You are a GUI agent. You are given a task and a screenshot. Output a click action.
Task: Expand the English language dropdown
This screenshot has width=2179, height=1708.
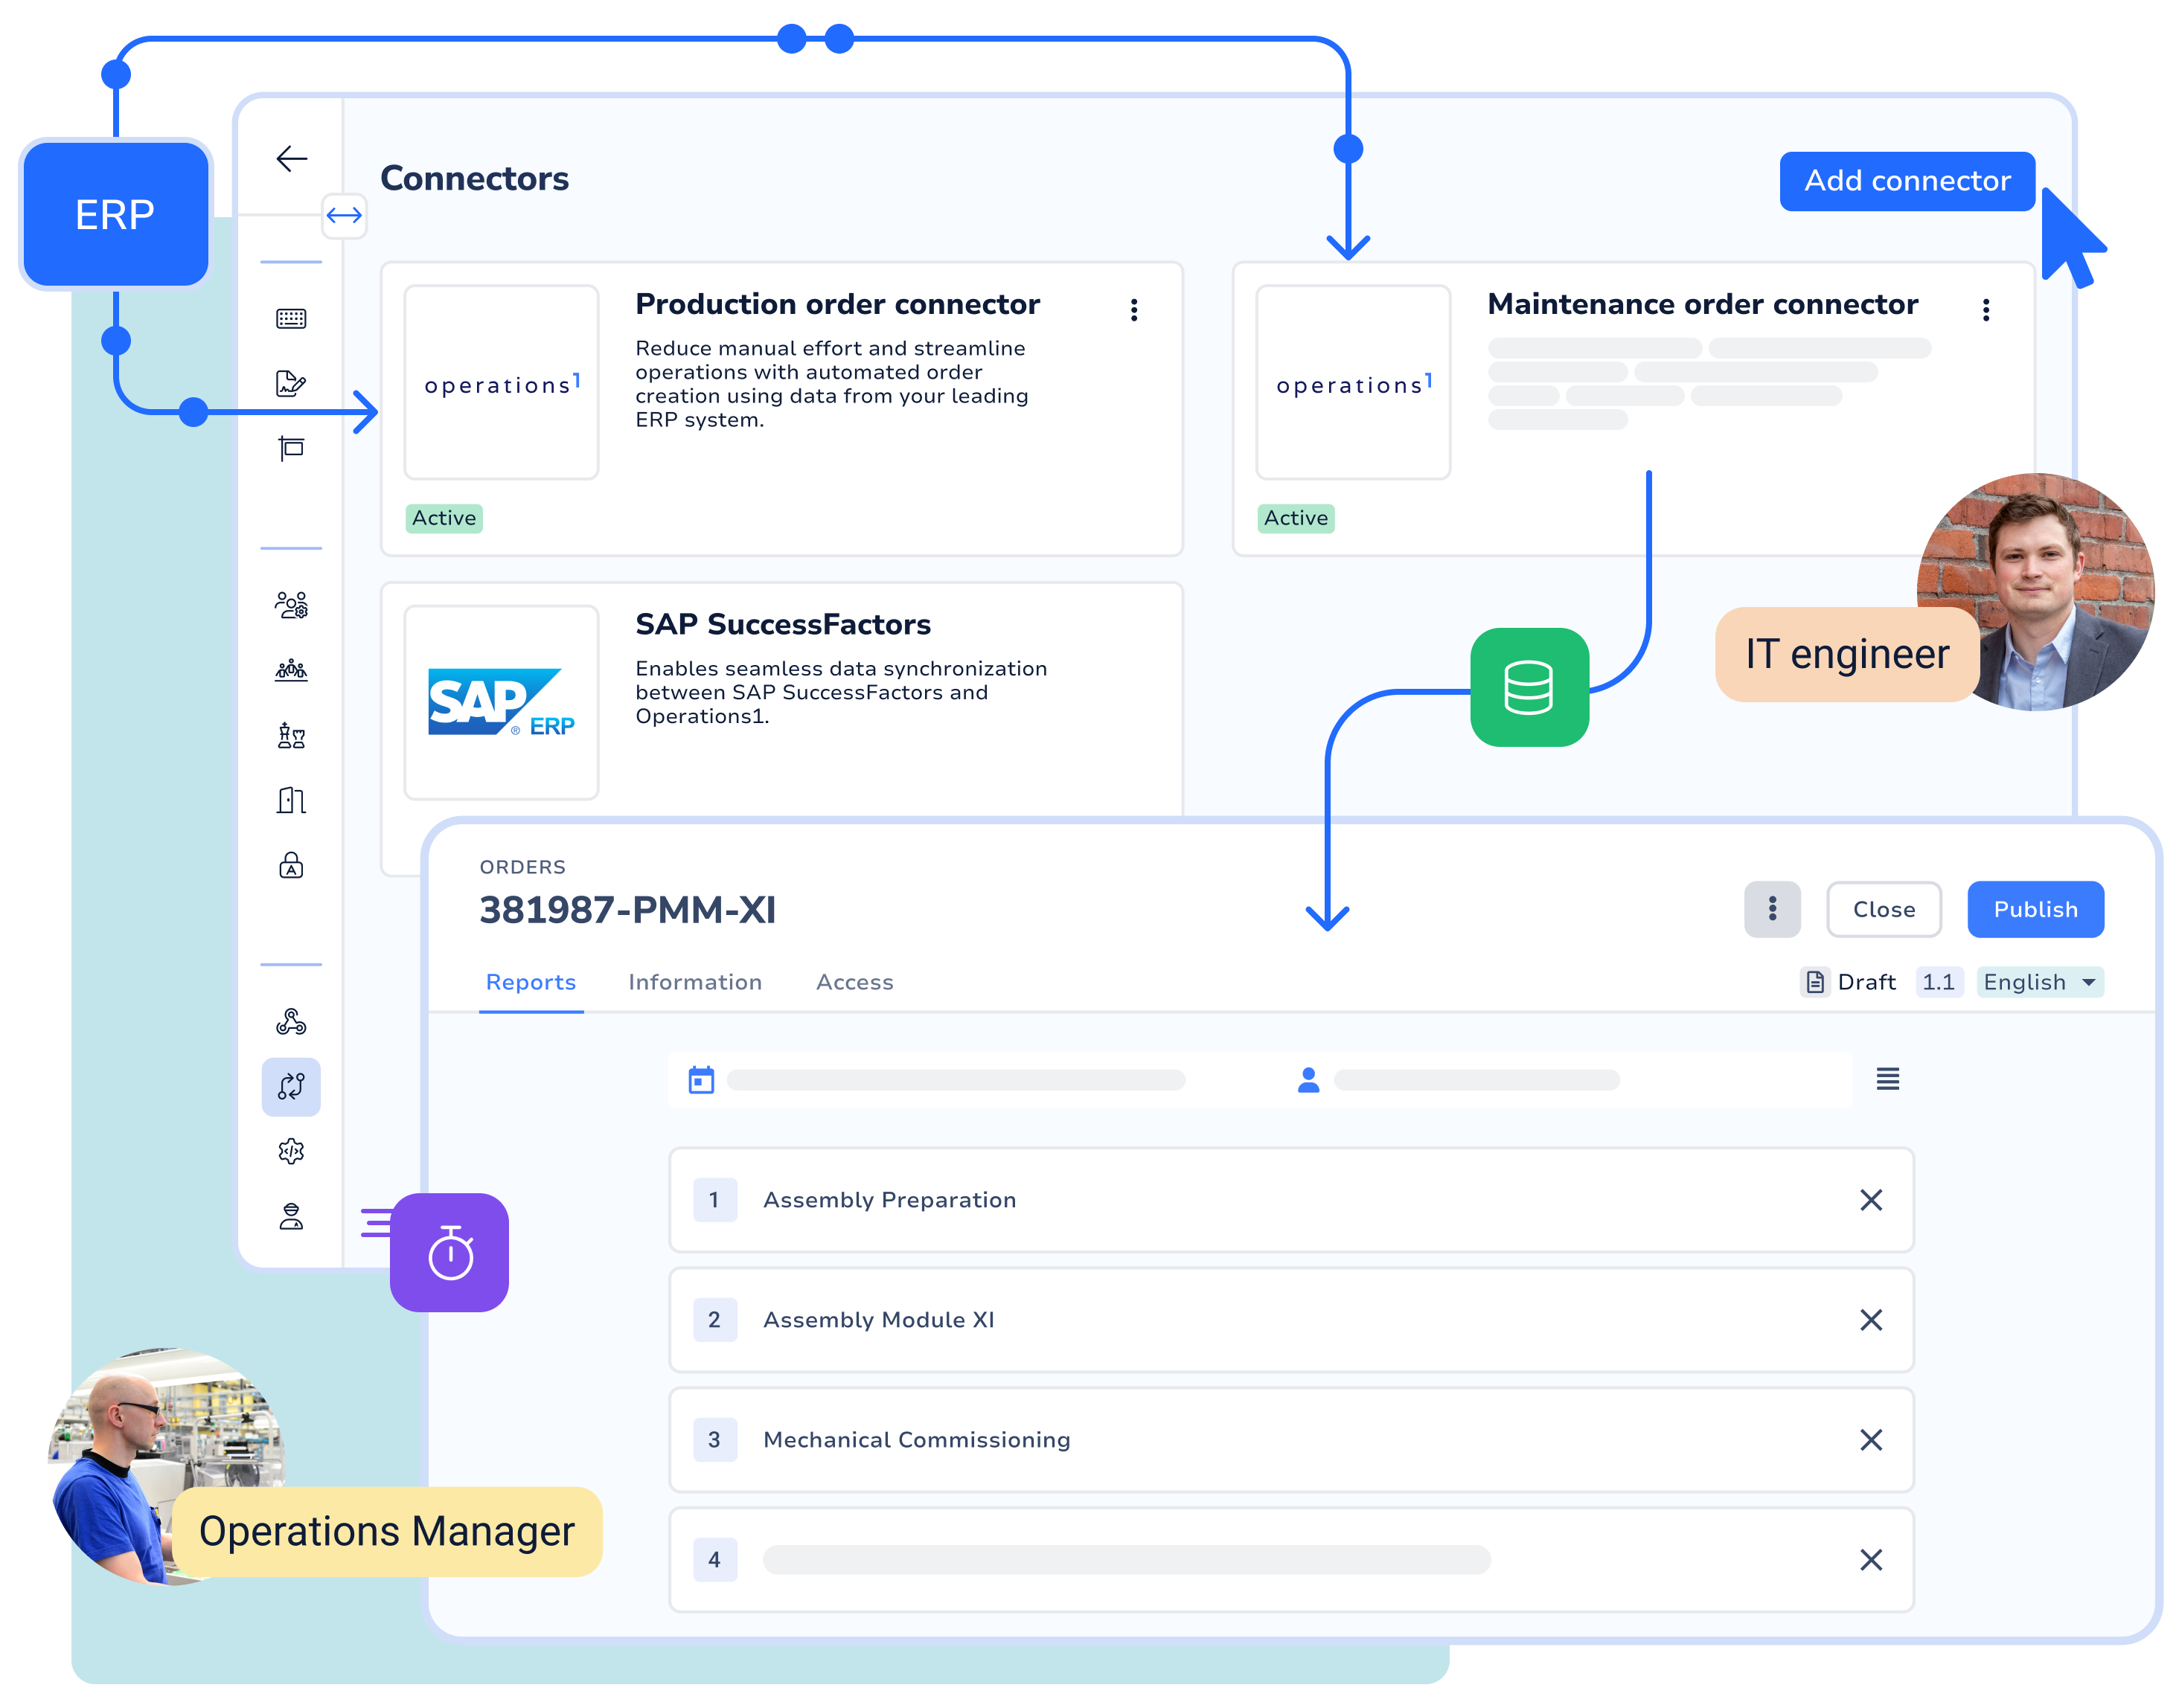coord(2039,981)
